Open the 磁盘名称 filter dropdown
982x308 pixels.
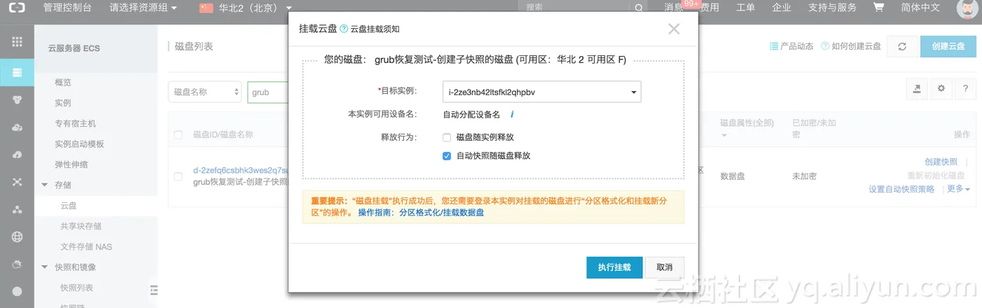coord(205,92)
